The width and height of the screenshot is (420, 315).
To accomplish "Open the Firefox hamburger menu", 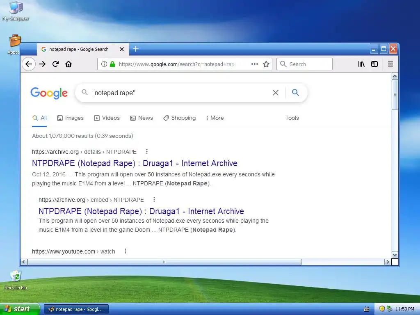I will 390,64.
